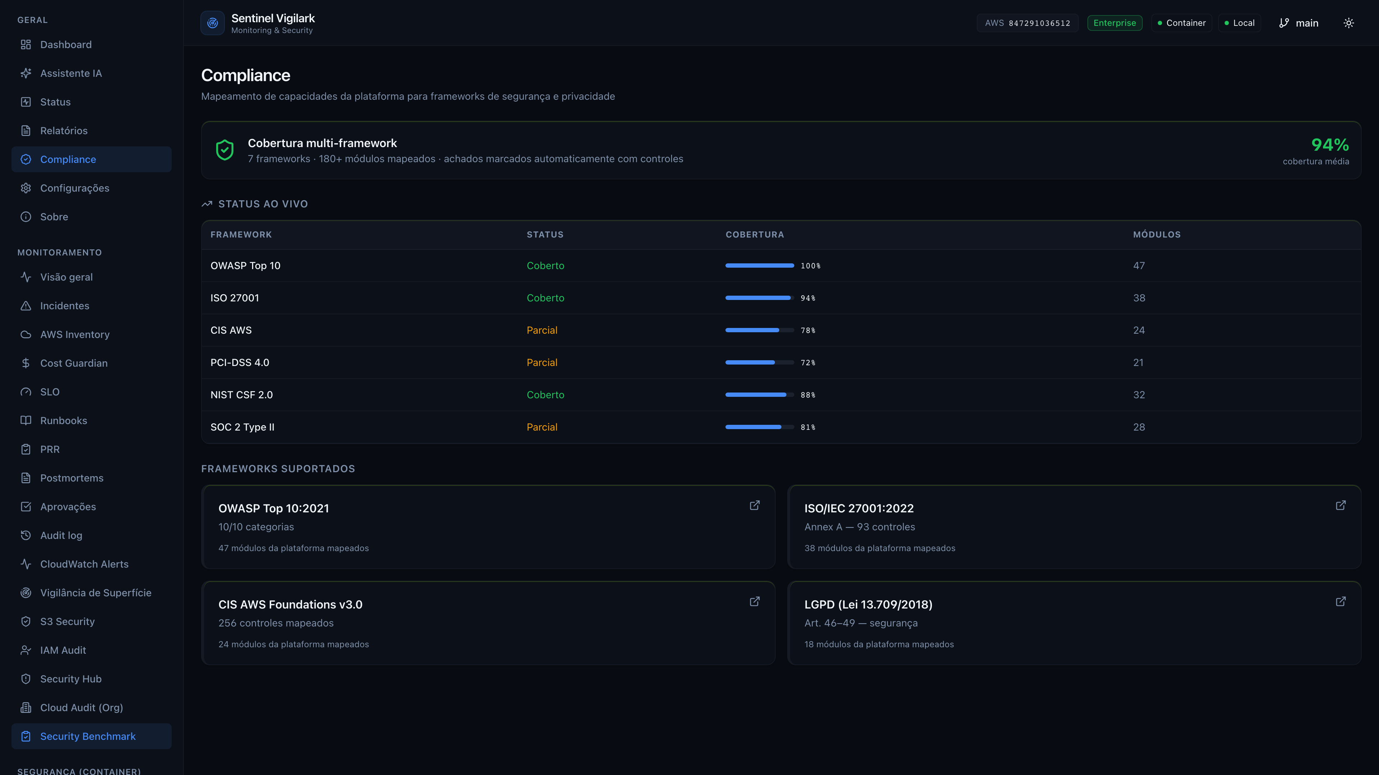Image resolution: width=1379 pixels, height=775 pixels.
Task: Click the Sentinel Vigilark logo icon
Action: pos(213,23)
